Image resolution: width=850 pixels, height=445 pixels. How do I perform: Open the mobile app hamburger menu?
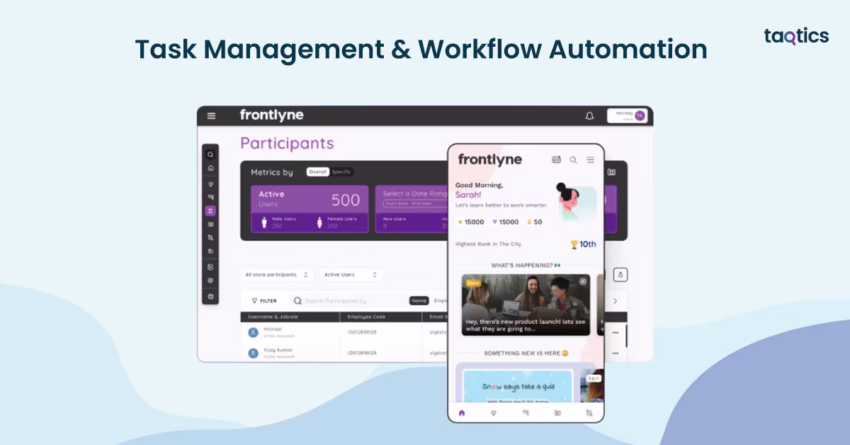pos(590,160)
